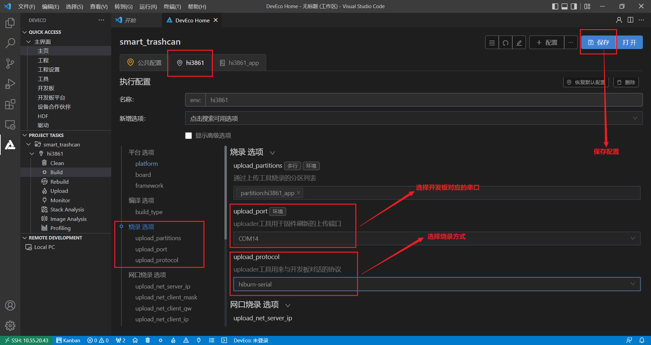Open Source Control view
This screenshot has width=651, height=345.
pos(10,64)
